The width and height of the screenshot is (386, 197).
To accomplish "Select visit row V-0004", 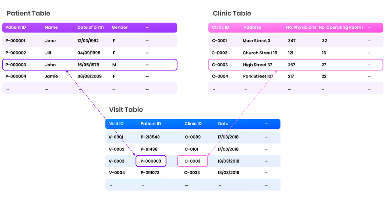I will [x=117, y=173].
